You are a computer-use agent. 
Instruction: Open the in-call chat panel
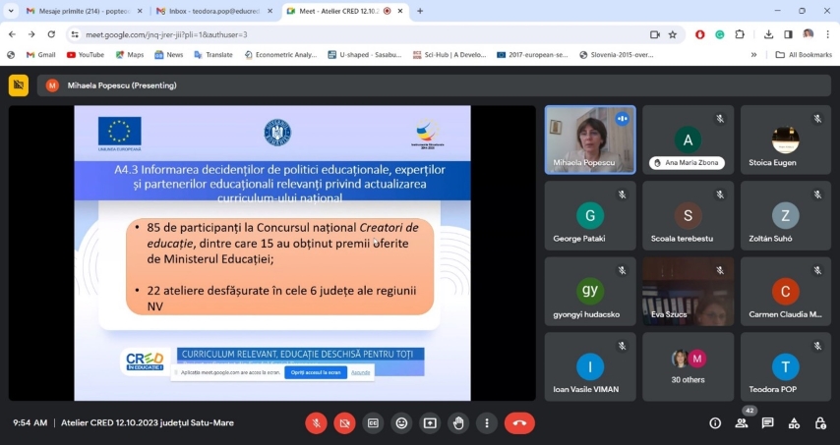pyautogui.click(x=767, y=423)
